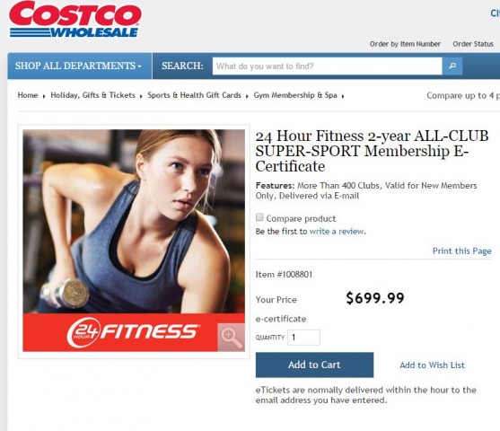Tick the Compare product checkbox

point(259,217)
